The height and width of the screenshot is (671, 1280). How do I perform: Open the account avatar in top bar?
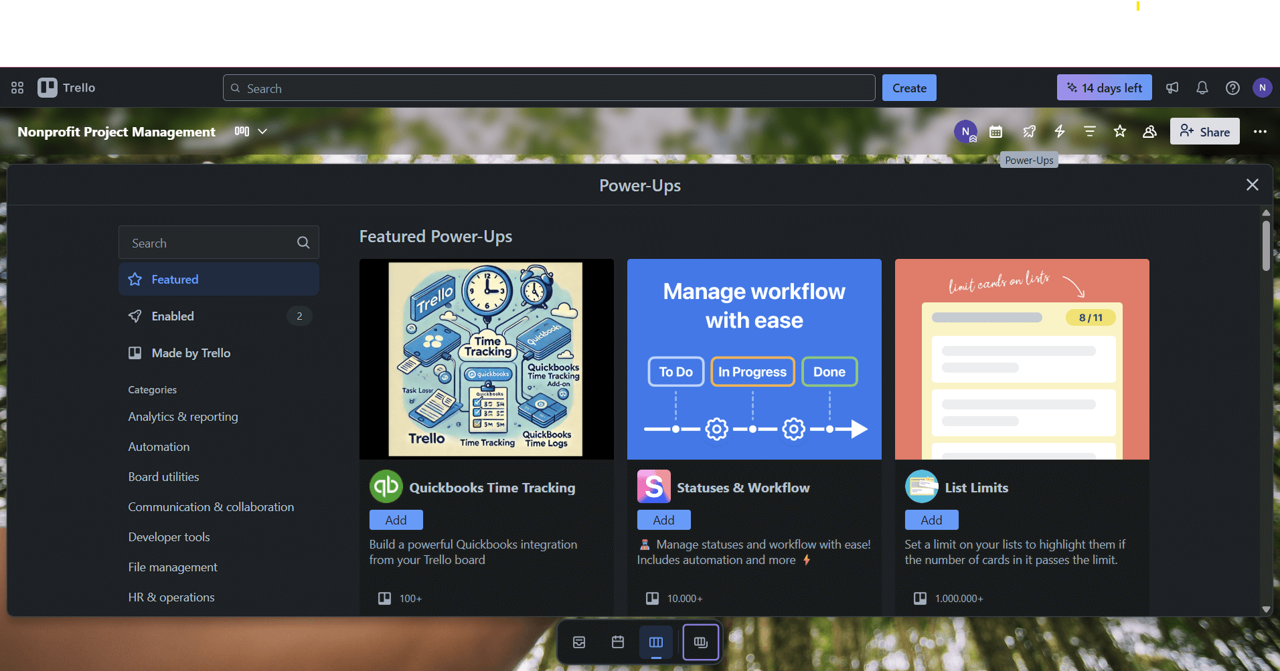[1262, 88]
